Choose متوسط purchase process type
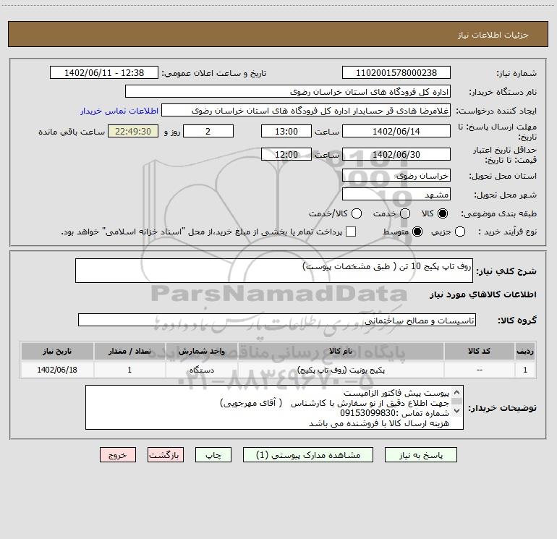This screenshot has height=539, width=557. 417,232
